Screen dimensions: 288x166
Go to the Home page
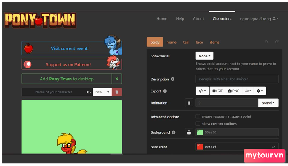pyautogui.click(x=162, y=19)
